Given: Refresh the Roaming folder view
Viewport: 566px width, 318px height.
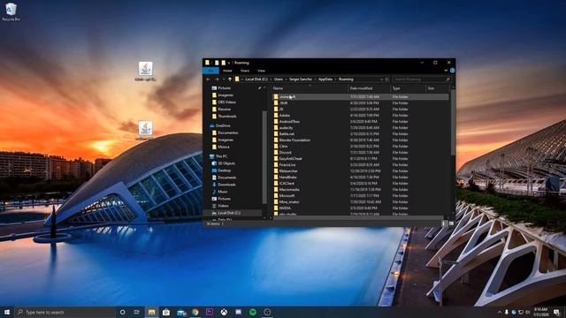Looking at the screenshot, I should click(387, 79).
